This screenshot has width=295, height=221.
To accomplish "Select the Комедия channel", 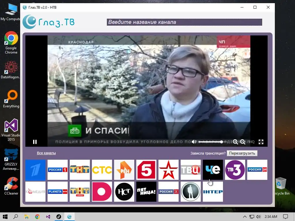I will (35, 192).
